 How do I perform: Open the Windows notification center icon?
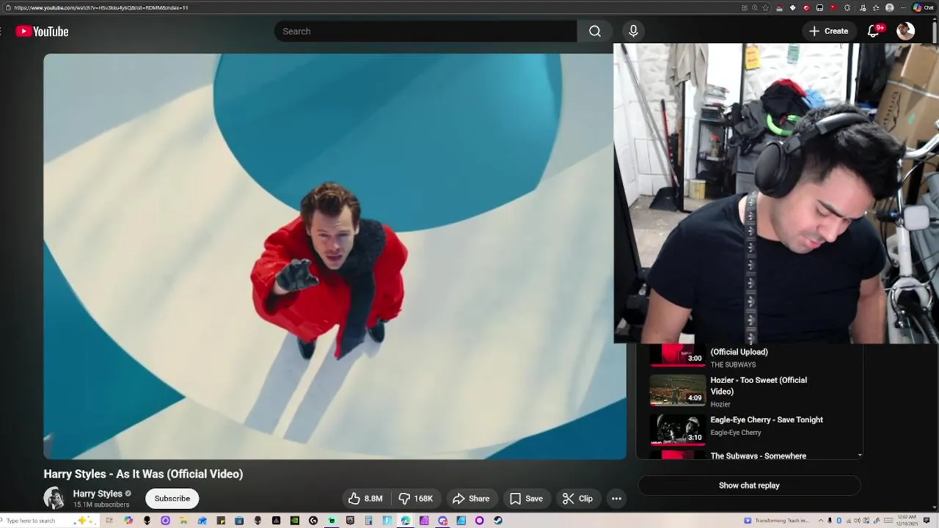tap(926, 521)
